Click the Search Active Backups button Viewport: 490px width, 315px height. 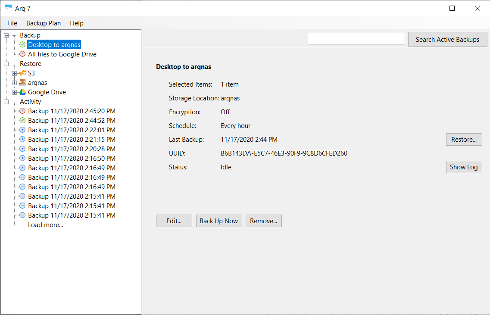click(x=447, y=39)
